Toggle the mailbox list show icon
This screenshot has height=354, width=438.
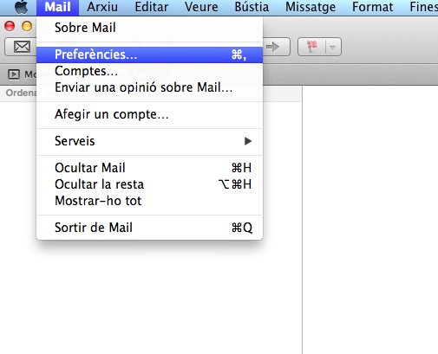14,74
